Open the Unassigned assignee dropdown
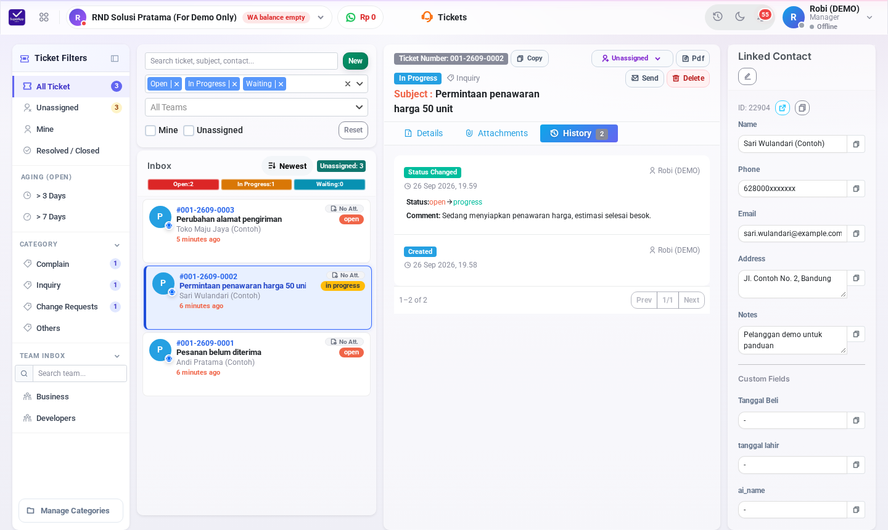 [632, 59]
